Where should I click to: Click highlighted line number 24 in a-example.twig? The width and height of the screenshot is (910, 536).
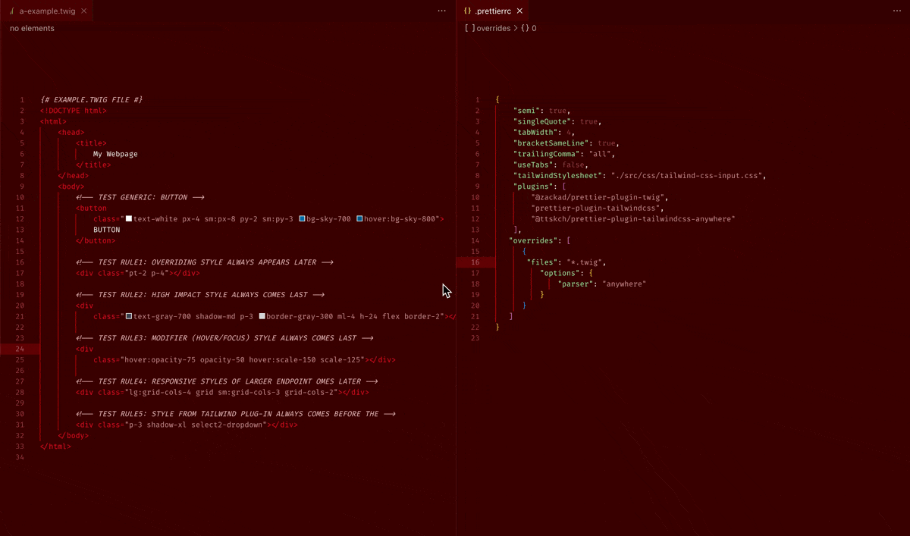click(22, 349)
